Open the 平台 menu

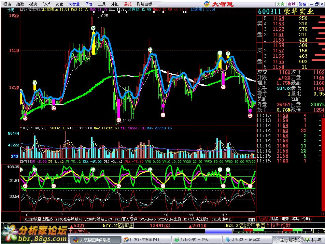89,4
